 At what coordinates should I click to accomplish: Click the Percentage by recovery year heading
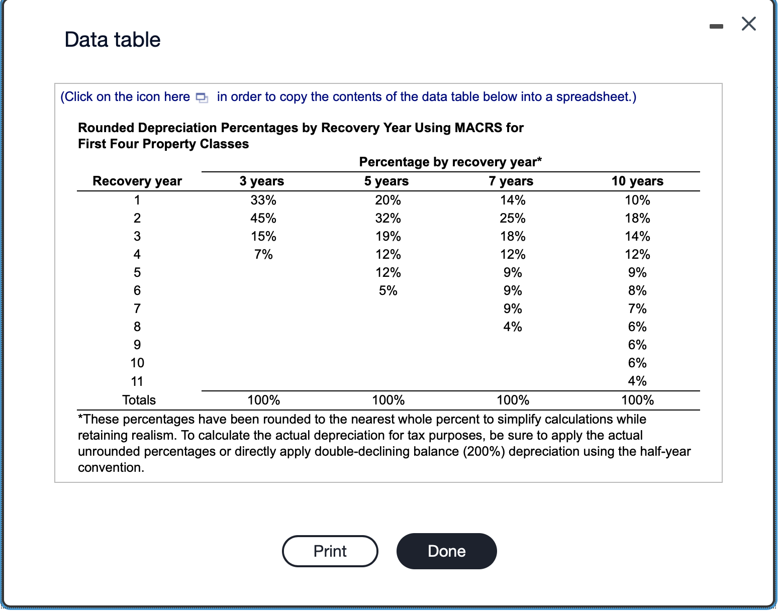coord(450,162)
